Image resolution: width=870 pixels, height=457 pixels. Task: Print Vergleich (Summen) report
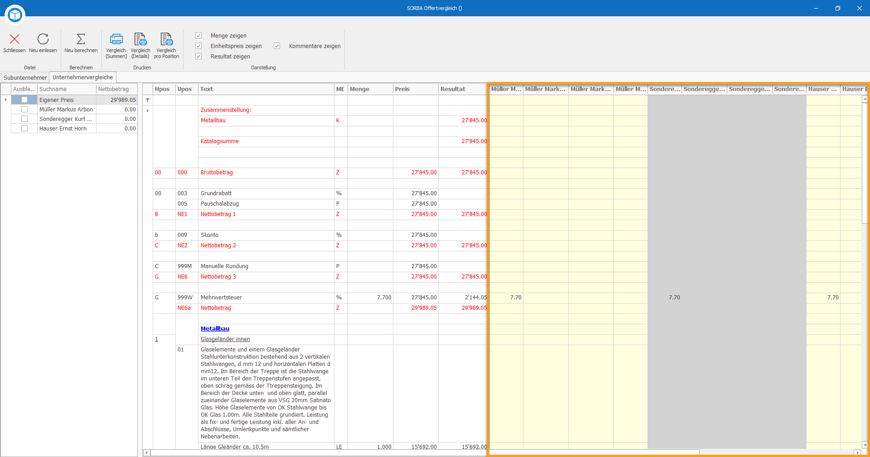(116, 39)
